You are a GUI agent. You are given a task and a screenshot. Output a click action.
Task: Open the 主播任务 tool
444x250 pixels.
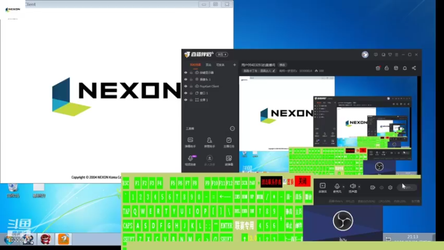point(229,142)
